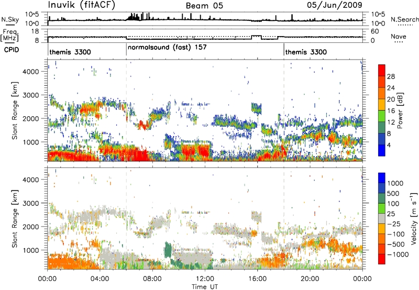
Task: Click the '16' tick on power colorbar
Action: (391, 111)
